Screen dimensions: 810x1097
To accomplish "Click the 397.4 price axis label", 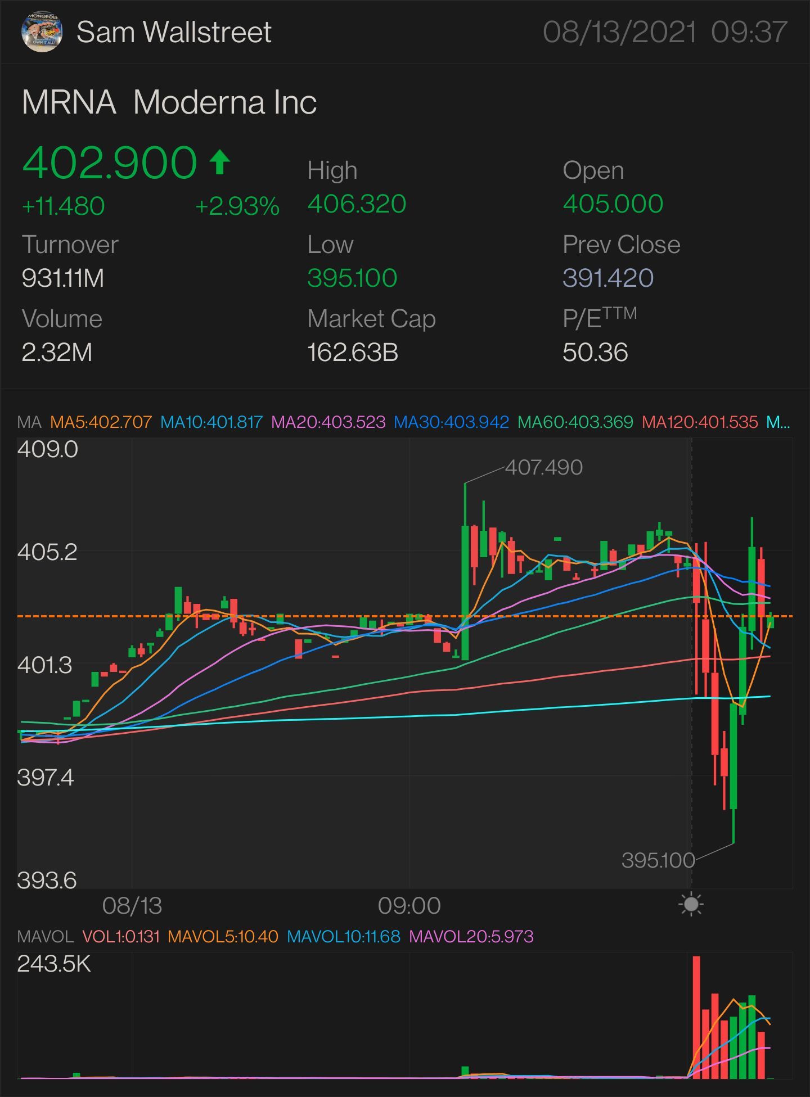I will (x=46, y=778).
